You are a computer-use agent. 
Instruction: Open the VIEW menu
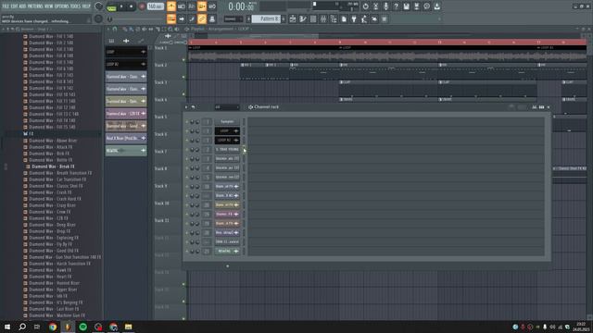49,6
